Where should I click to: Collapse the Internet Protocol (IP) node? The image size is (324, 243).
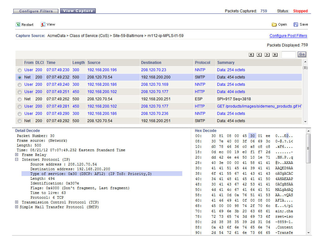tap(17, 159)
